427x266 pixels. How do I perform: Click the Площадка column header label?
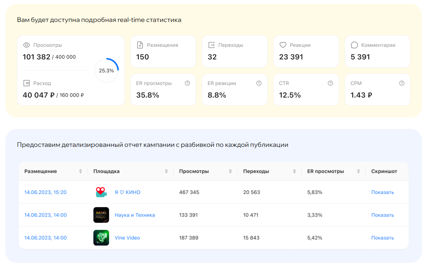pyautogui.click(x=106, y=171)
